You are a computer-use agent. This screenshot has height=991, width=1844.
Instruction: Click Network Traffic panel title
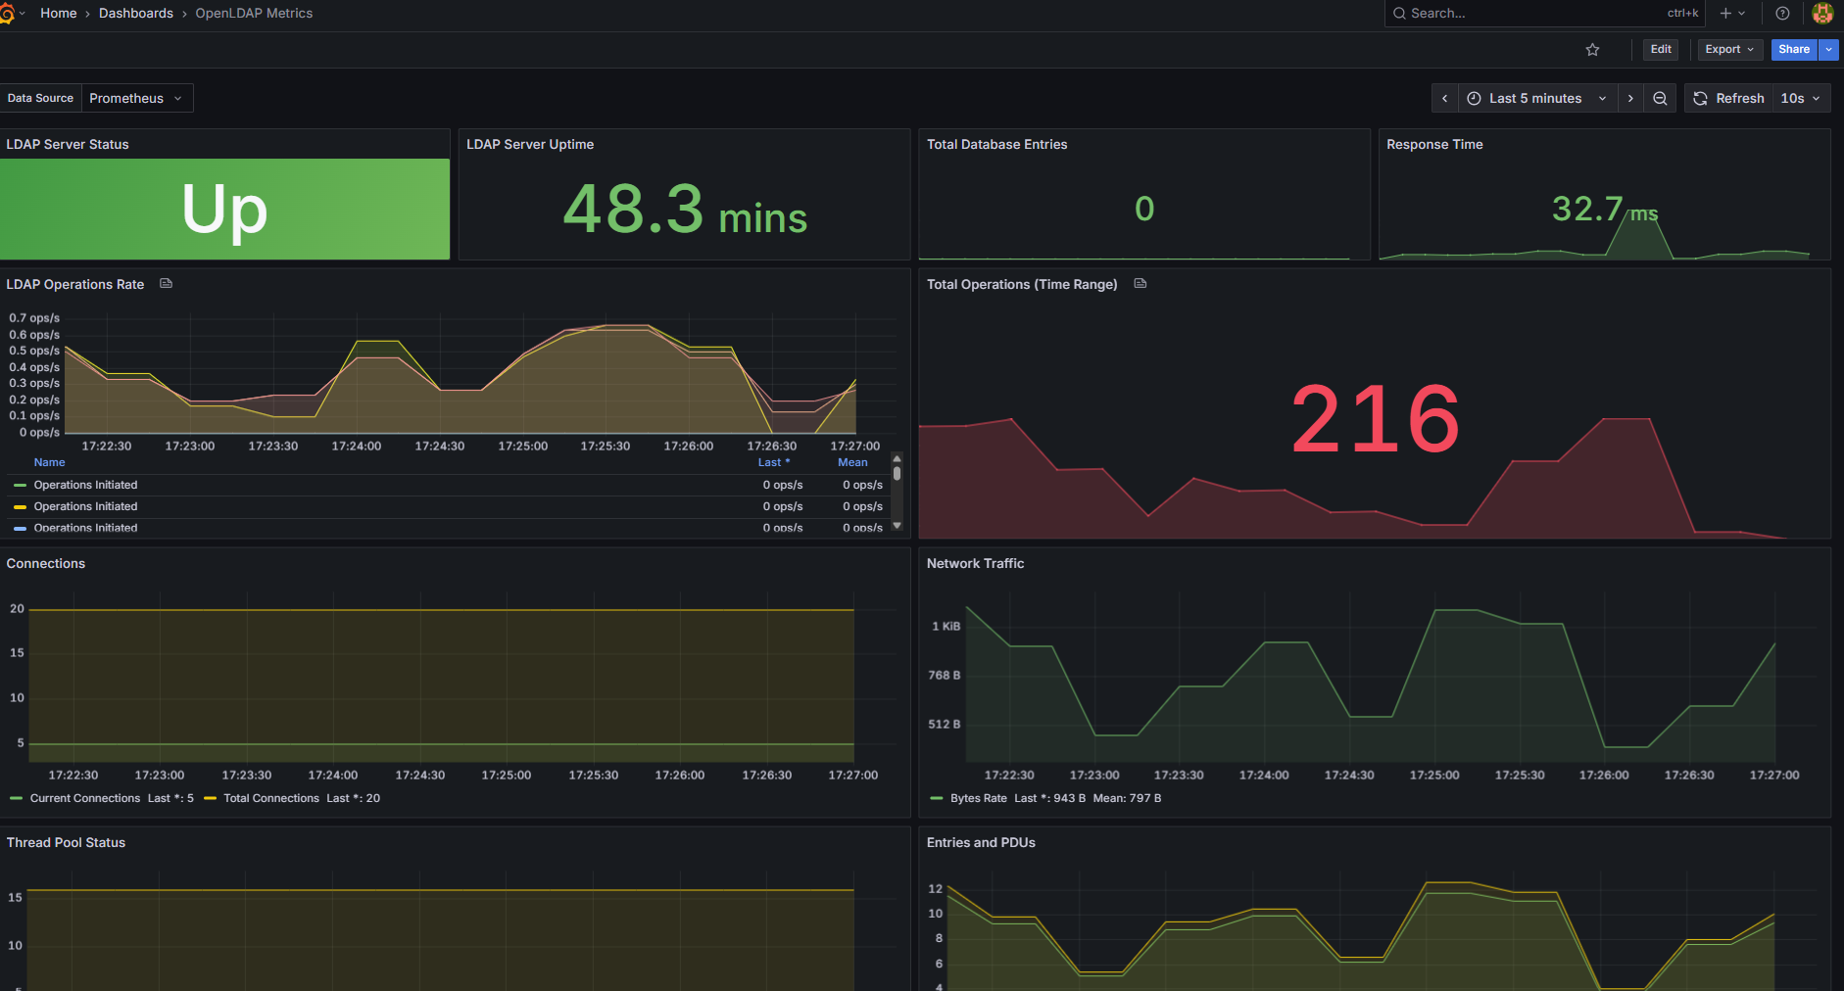pyautogui.click(x=976, y=564)
